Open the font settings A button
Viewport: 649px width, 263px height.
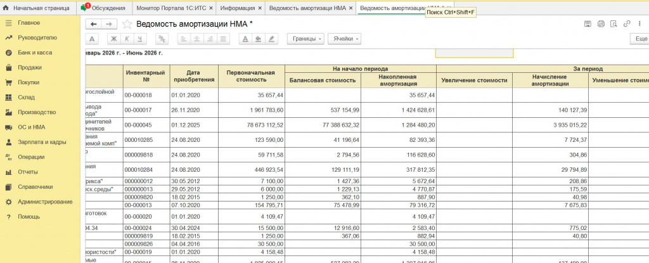click(x=93, y=39)
